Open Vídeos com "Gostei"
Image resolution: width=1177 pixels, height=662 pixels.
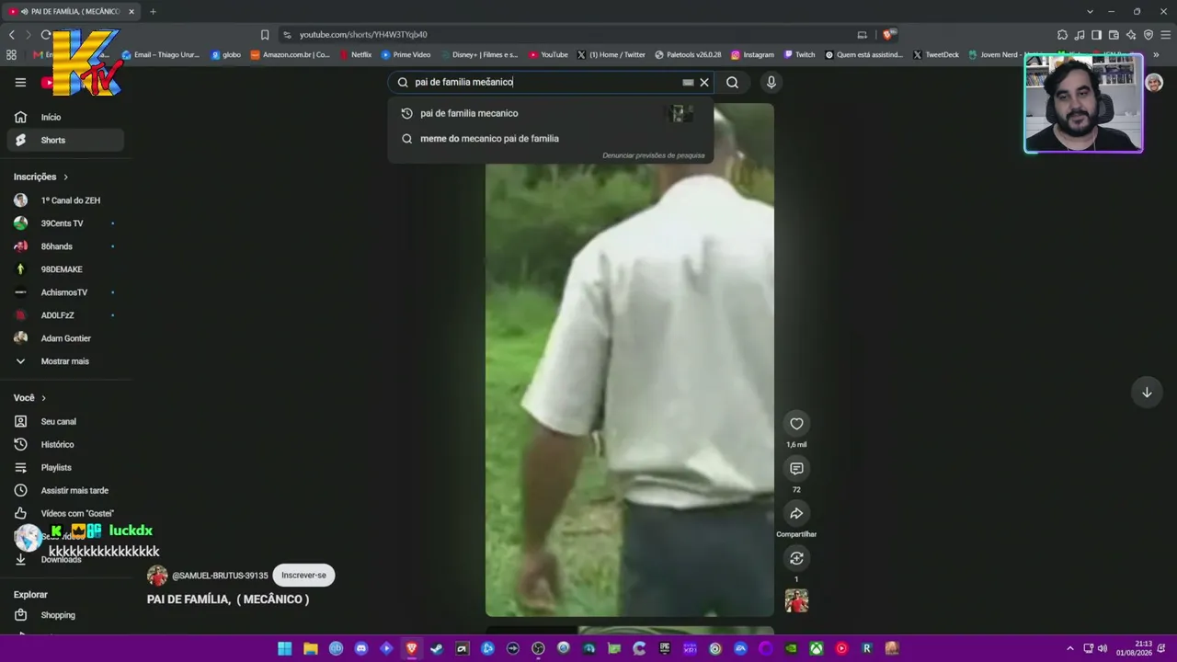pos(65,513)
